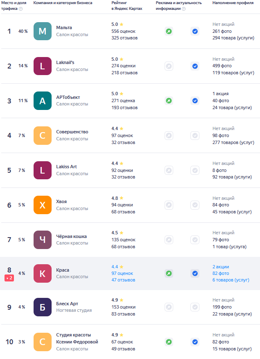
Task: Click the 'L' logo of Lakiss Art
Action: click(x=43, y=170)
